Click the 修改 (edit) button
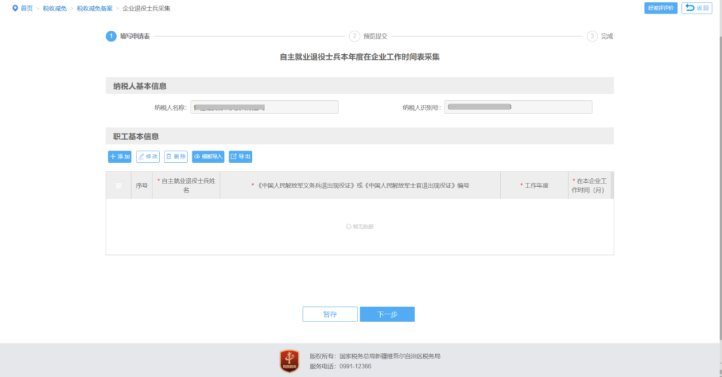The width and height of the screenshot is (722, 377). pos(148,157)
